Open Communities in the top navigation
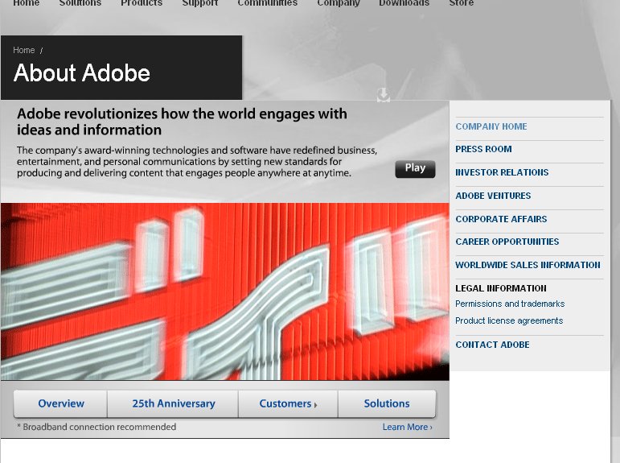The height and width of the screenshot is (463, 620). pos(267,3)
